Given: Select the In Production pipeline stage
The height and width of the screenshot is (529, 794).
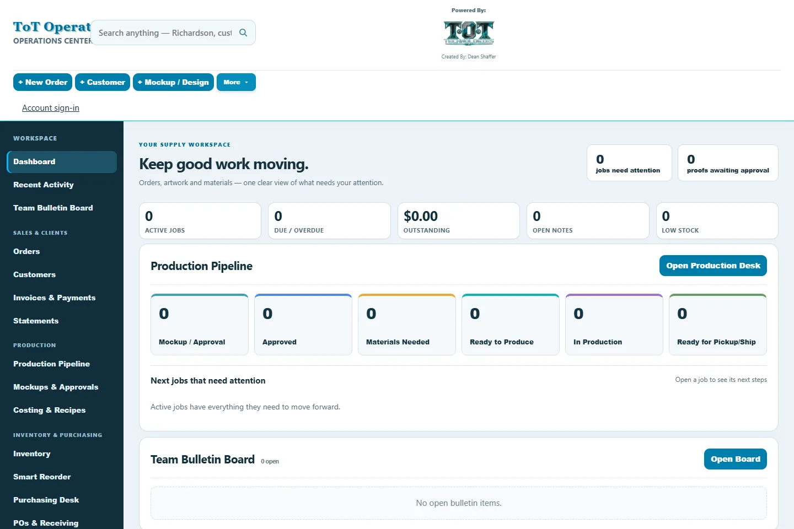Looking at the screenshot, I should (x=614, y=325).
